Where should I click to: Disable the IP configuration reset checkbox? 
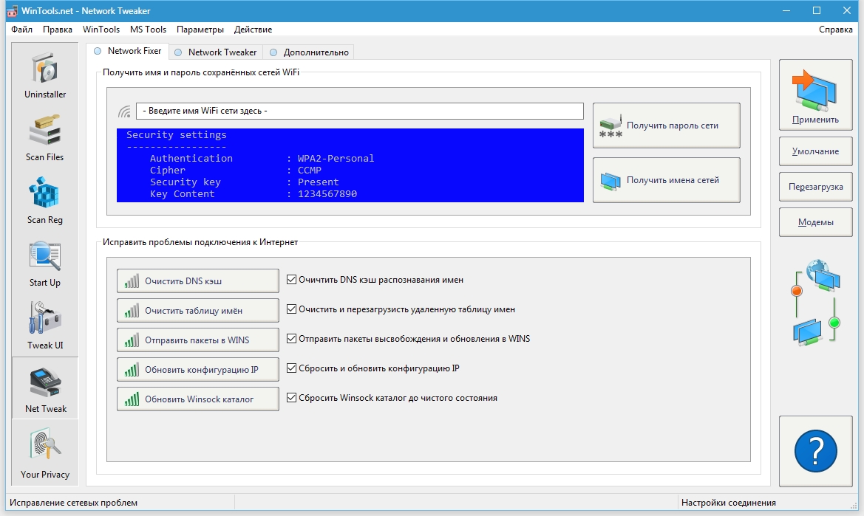point(290,368)
